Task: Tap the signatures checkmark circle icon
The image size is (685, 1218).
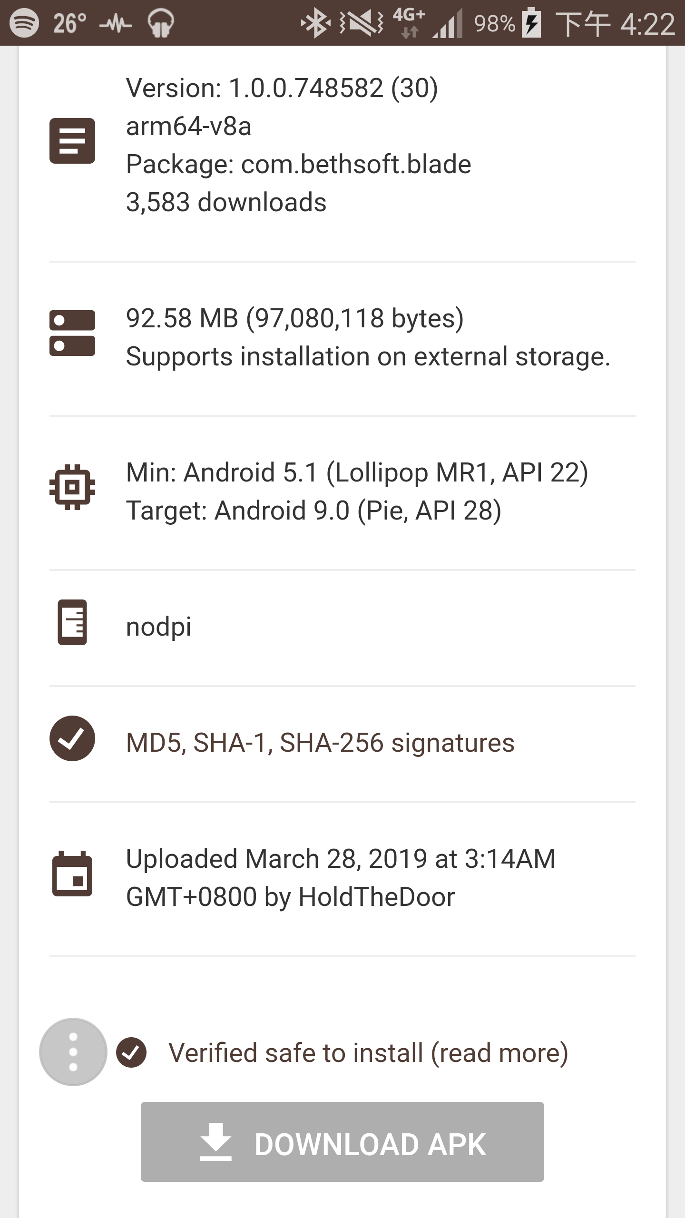Action: tap(72, 738)
